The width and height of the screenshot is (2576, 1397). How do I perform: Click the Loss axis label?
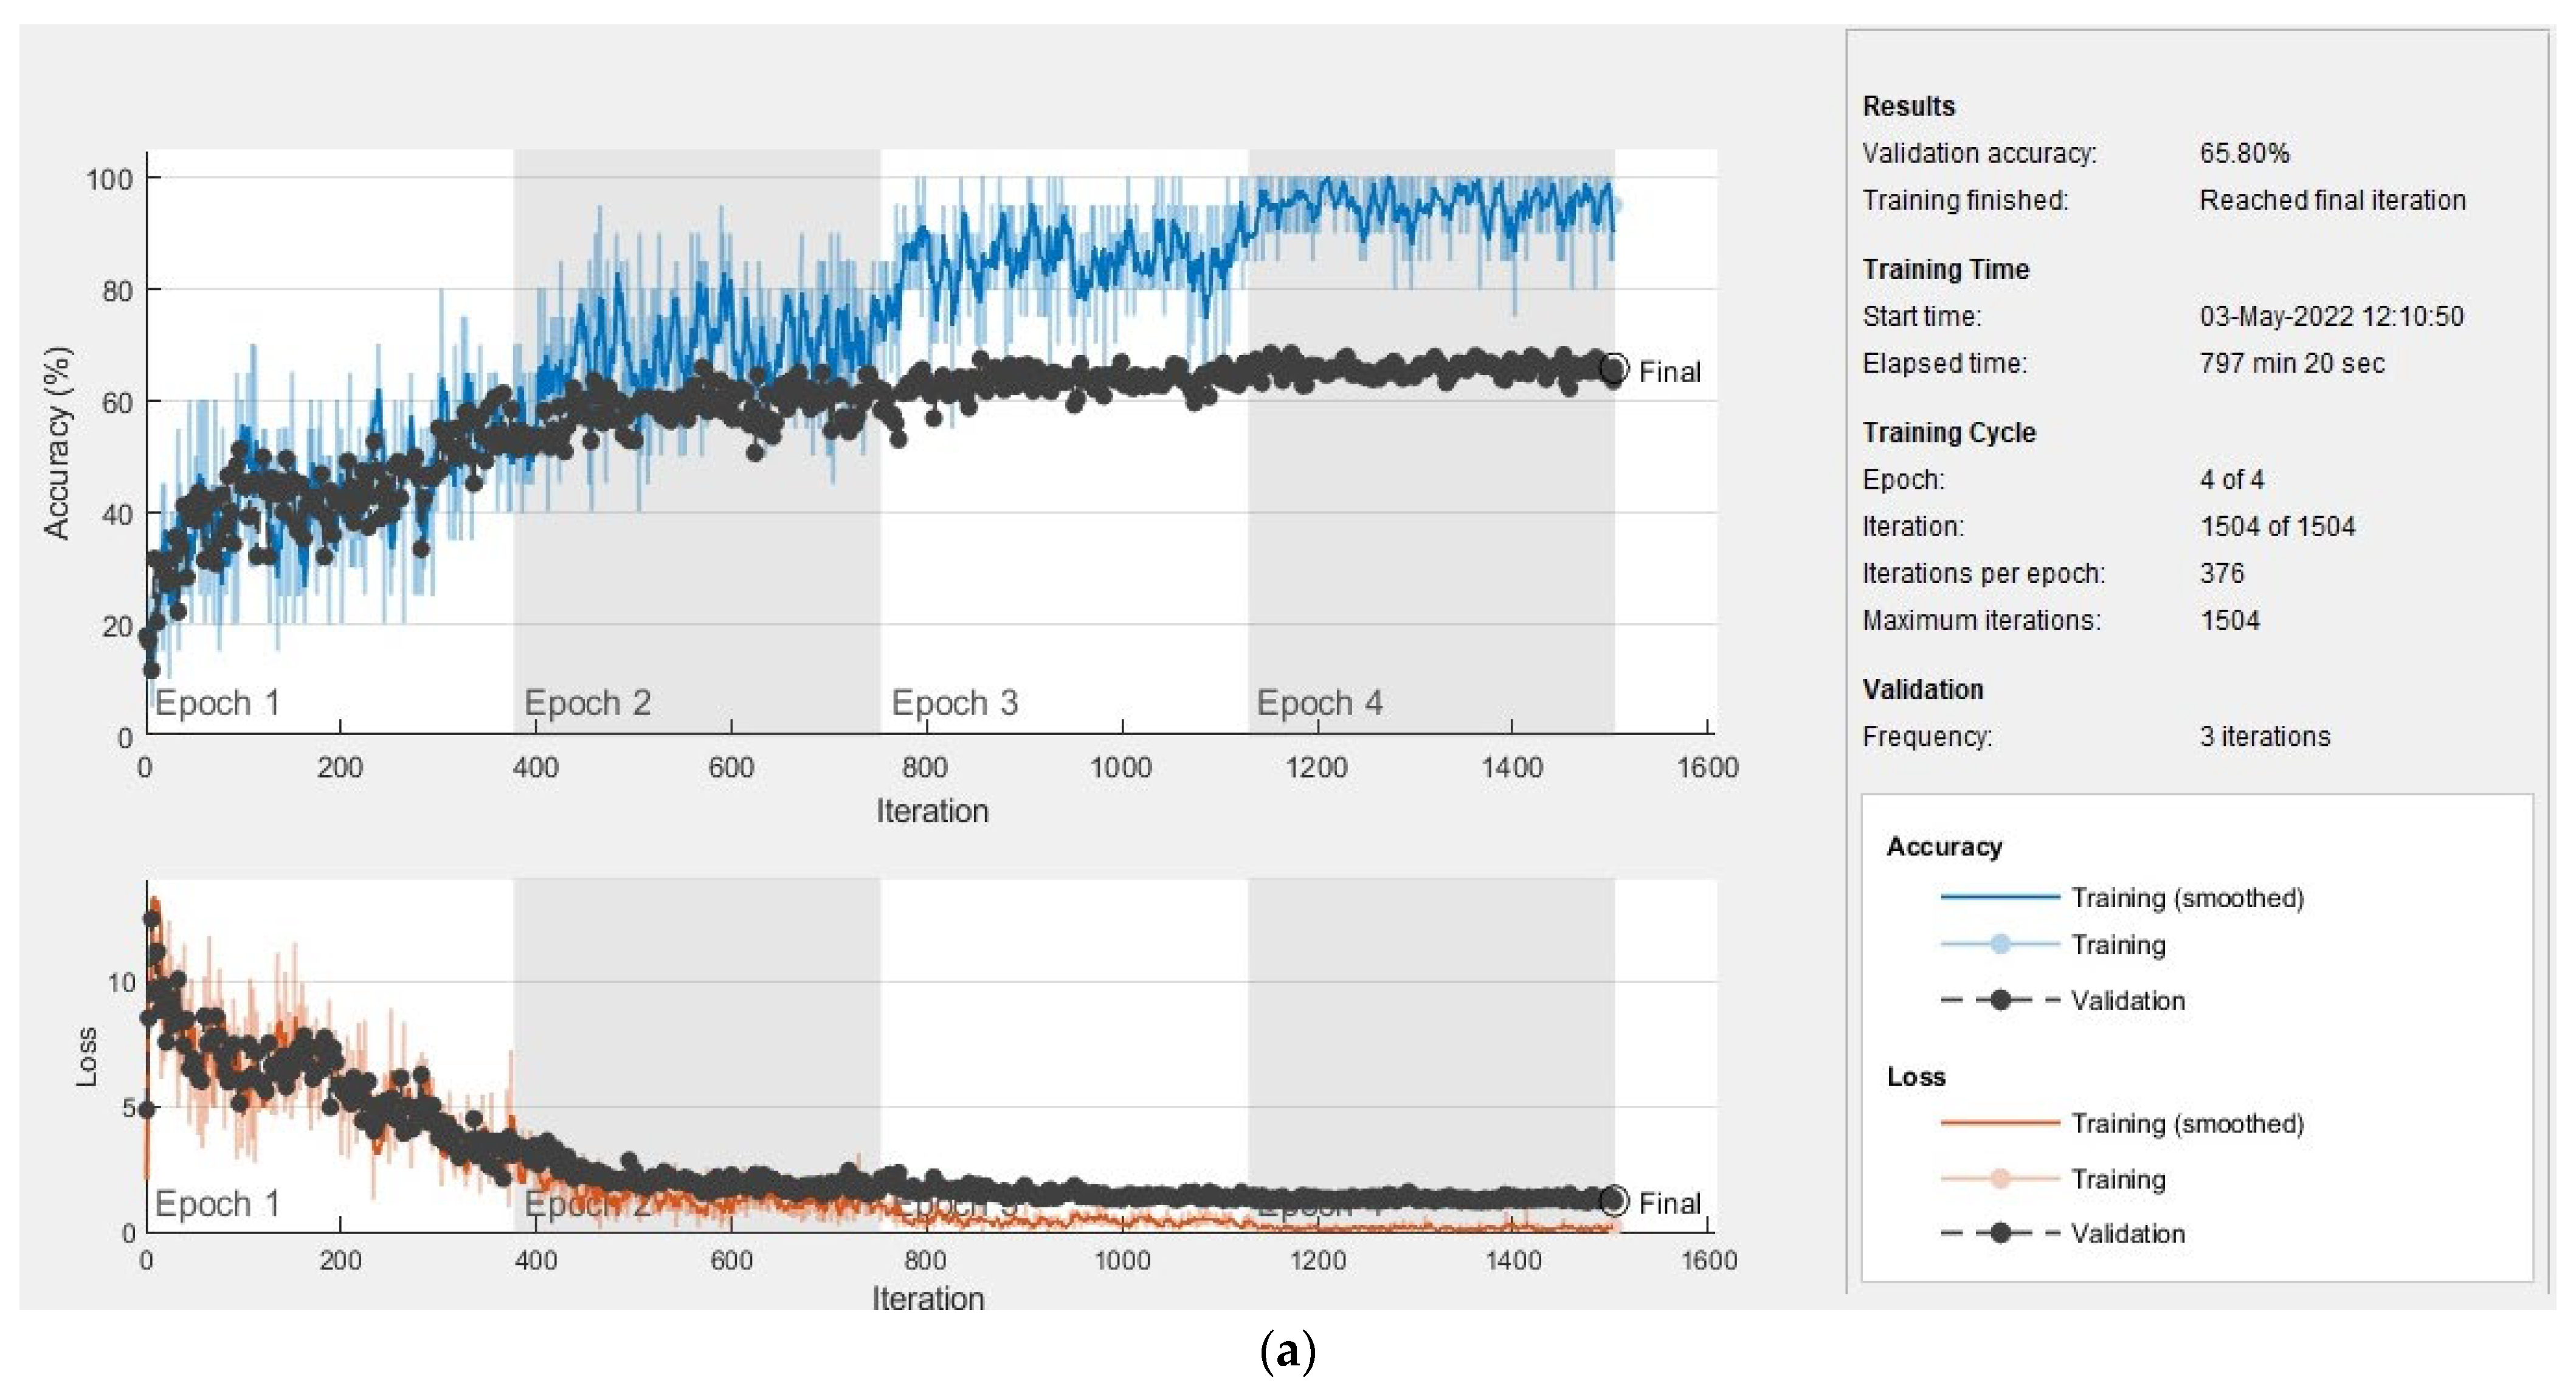click(87, 1056)
